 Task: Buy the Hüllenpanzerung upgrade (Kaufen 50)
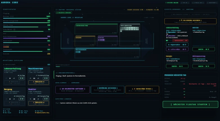coord(204,66)
